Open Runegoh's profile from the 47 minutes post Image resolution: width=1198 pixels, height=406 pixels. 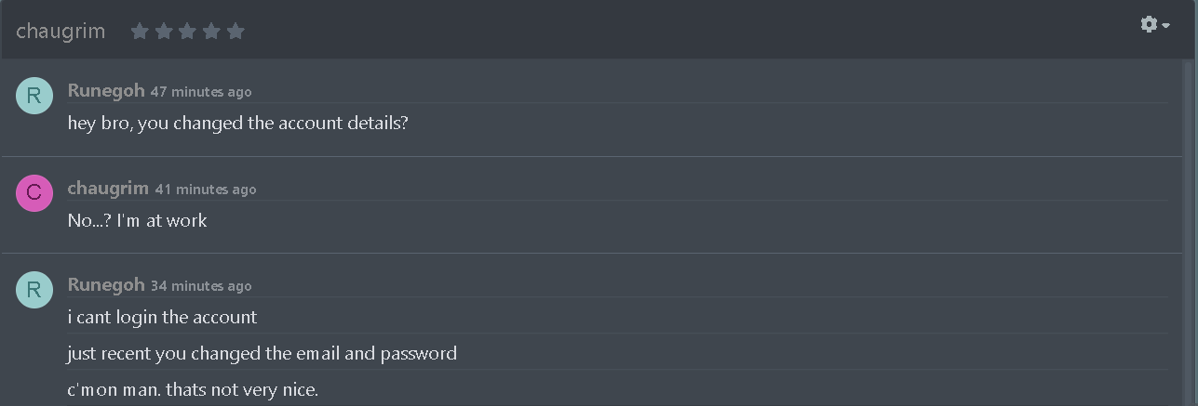(x=106, y=90)
